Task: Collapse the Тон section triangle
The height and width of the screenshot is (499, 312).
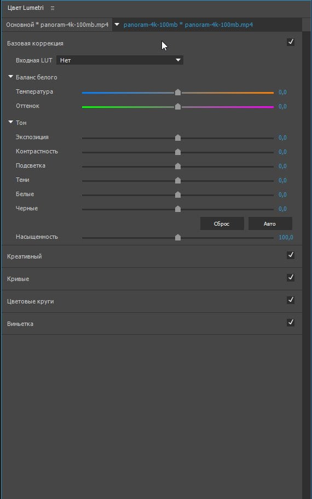Action: coord(10,122)
